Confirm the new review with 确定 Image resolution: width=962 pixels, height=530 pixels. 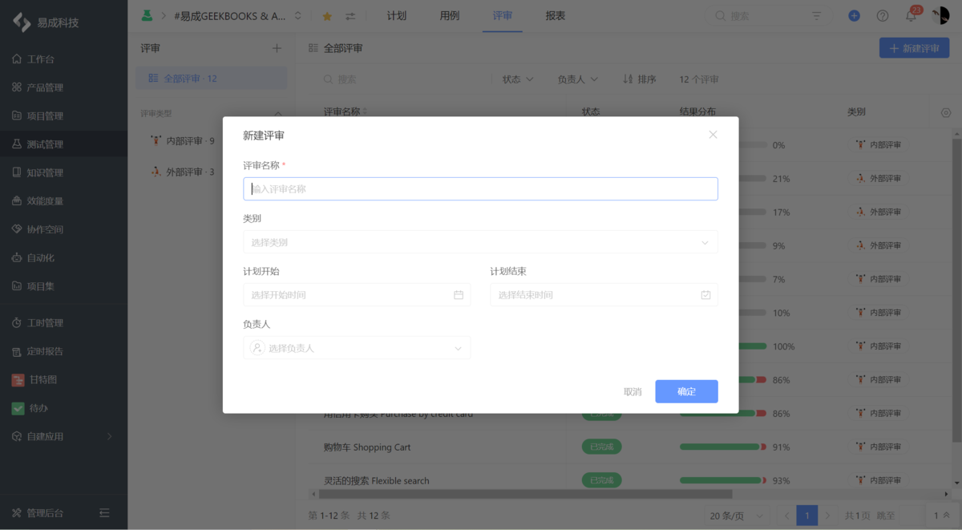tap(686, 391)
